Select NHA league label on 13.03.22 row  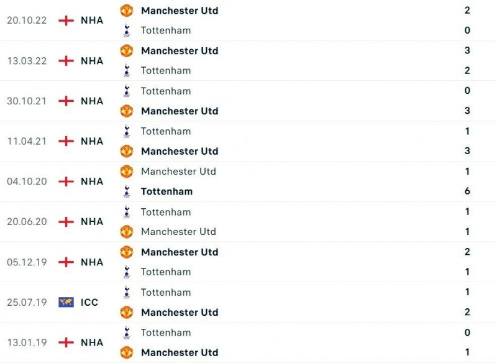tap(92, 61)
